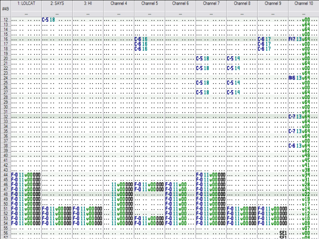
Task: Click F-0 note in 1: LOLCAT row 44
Action: coord(14,175)
